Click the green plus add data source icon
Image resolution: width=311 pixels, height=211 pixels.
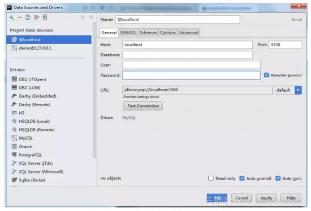(x=12, y=17)
